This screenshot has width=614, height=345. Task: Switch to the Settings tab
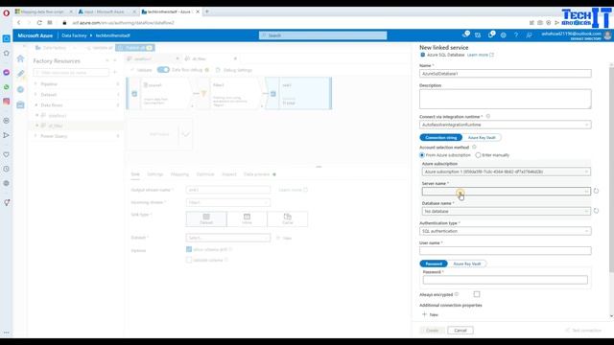(155, 174)
